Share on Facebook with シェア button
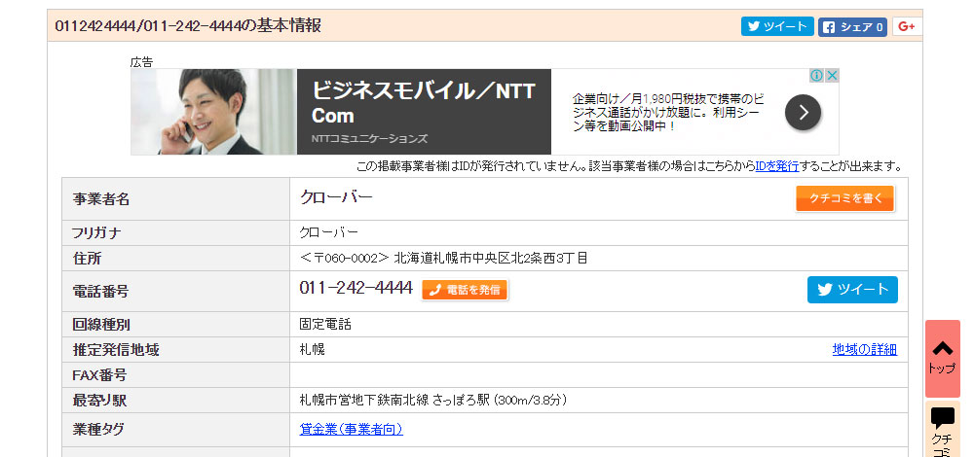 pos(852,26)
